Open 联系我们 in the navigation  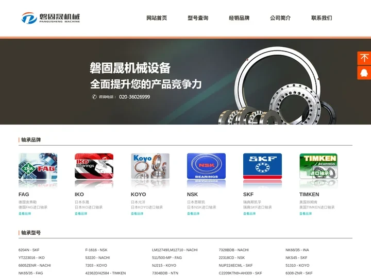[x=322, y=18]
